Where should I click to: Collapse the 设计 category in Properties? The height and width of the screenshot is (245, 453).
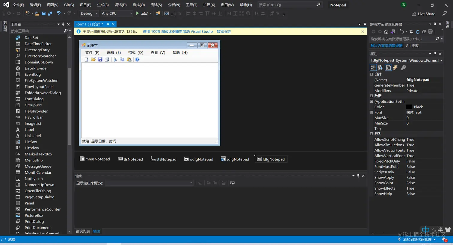372,74
